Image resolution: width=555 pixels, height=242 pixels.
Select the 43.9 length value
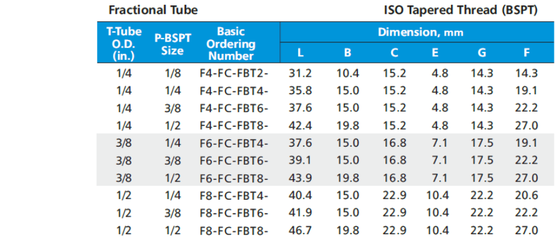click(300, 179)
